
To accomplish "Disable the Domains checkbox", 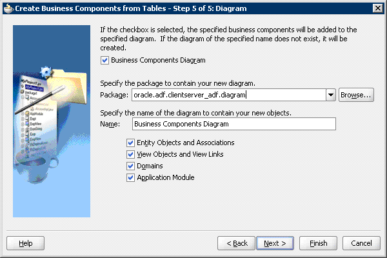I will (x=132, y=166).
